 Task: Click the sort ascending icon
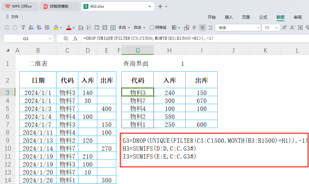(31, 28)
